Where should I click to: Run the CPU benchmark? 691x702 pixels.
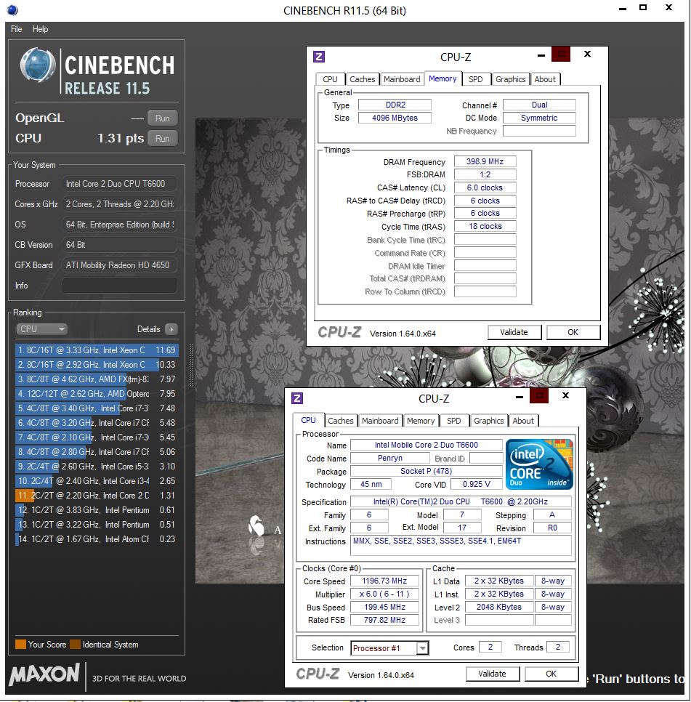163,139
